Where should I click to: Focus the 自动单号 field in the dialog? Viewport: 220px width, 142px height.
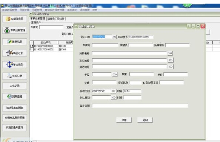[141, 37]
